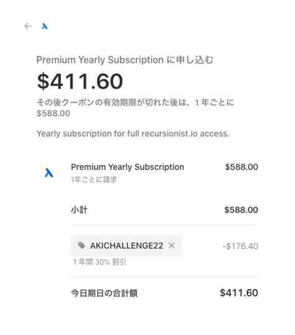The image size is (295, 335).
Task: Click the recursionist.io access description text
Action: click(x=133, y=134)
